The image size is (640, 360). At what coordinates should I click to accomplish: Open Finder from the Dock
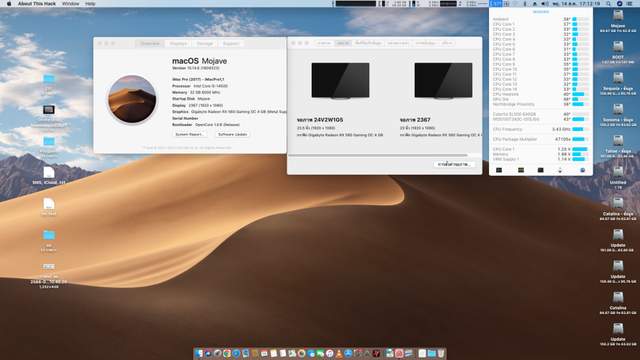[199, 354]
